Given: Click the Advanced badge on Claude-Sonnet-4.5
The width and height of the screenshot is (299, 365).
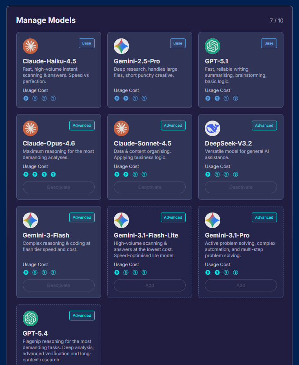Looking at the screenshot, I should click(173, 125).
